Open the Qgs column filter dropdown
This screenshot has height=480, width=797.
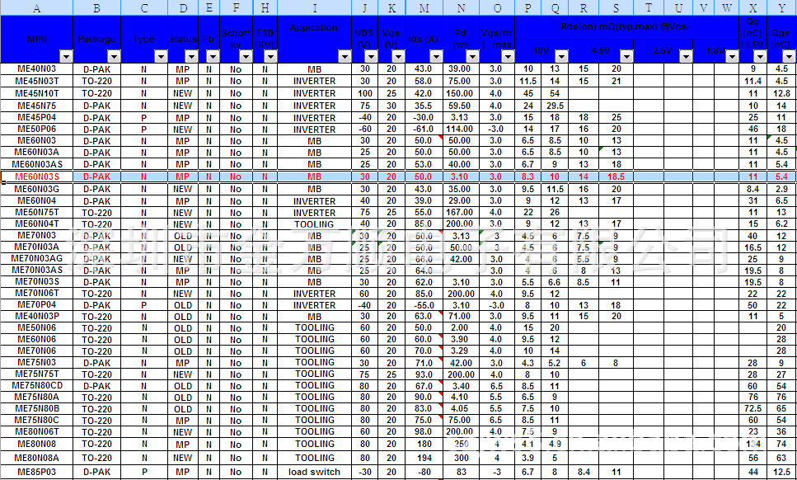coord(789,56)
